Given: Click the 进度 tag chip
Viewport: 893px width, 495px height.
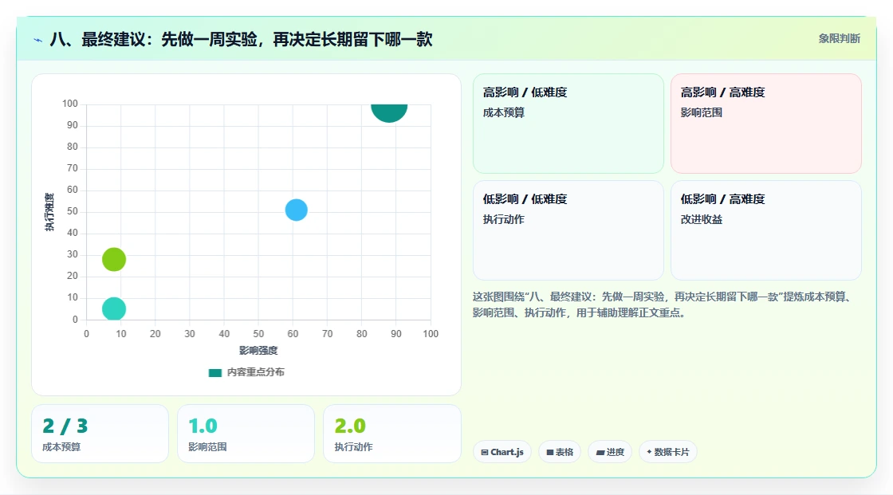Looking at the screenshot, I should pyautogui.click(x=610, y=452).
